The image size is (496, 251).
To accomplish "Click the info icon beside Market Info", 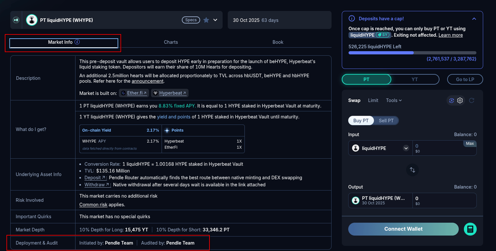I will [77, 42].
